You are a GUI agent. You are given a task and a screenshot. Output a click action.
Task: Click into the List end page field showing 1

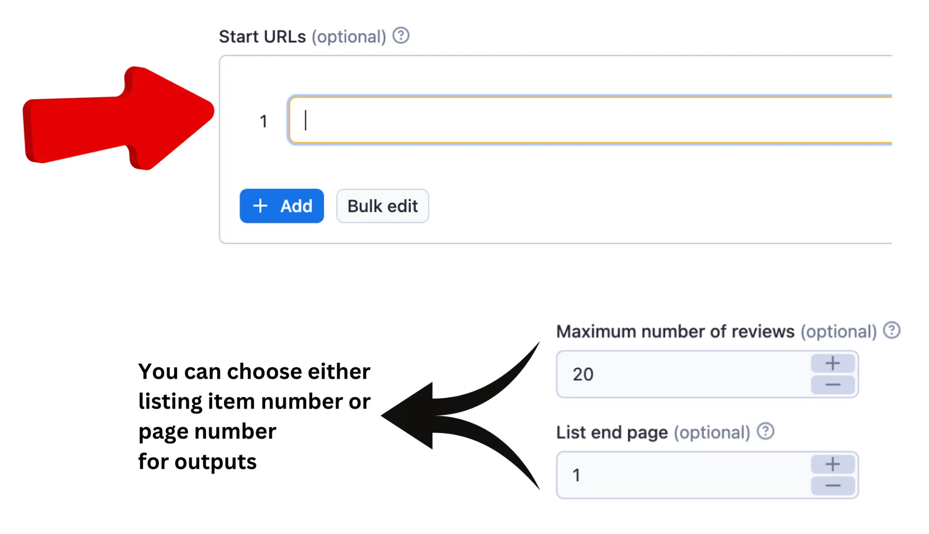click(x=683, y=475)
